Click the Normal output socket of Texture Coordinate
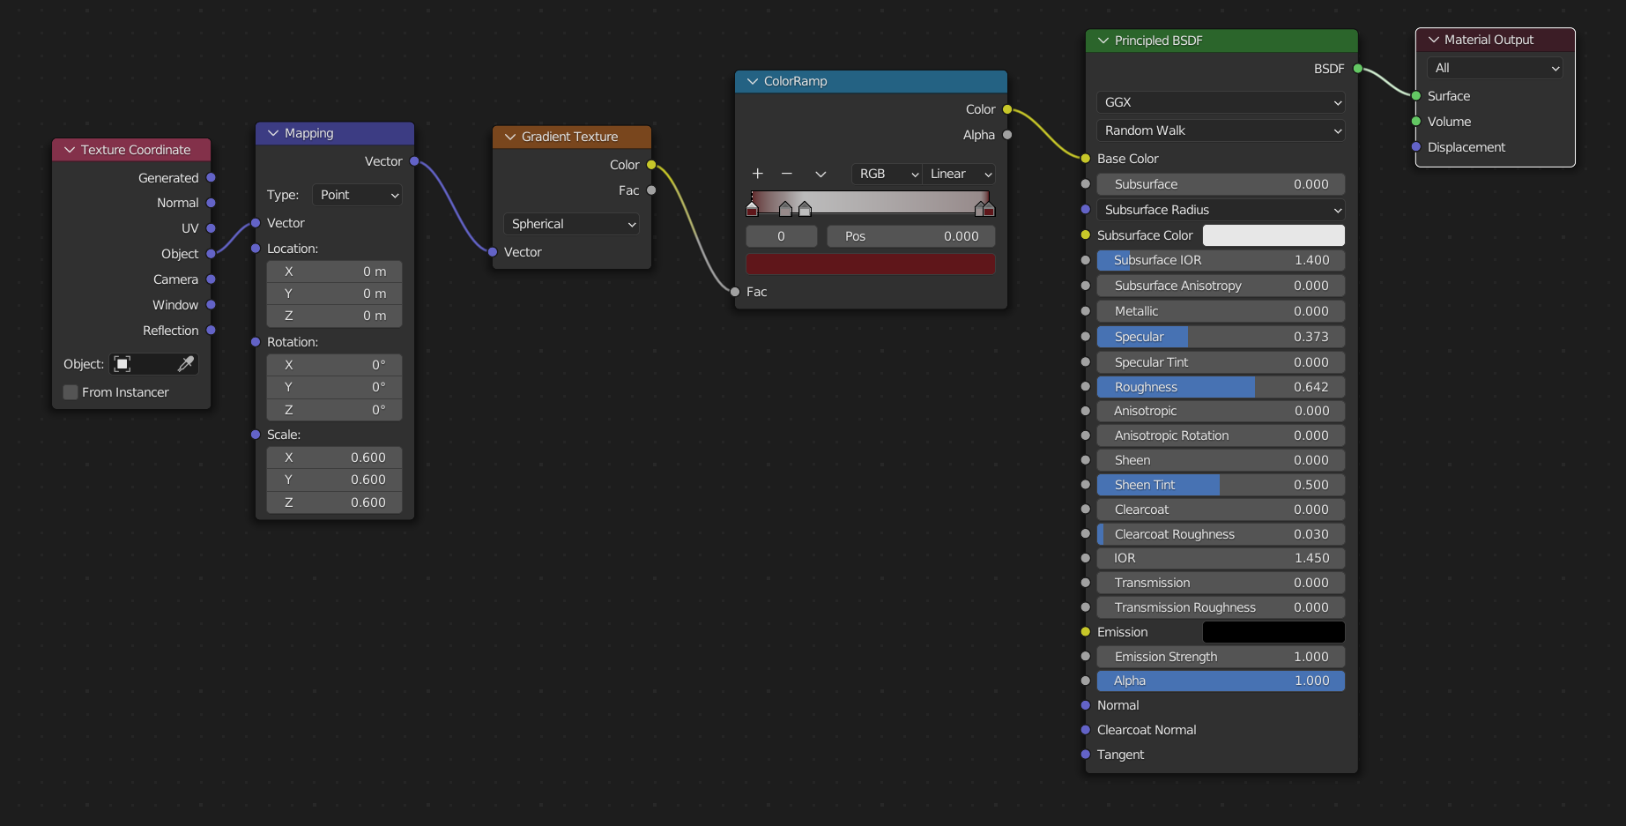This screenshot has height=826, width=1626. 211,203
